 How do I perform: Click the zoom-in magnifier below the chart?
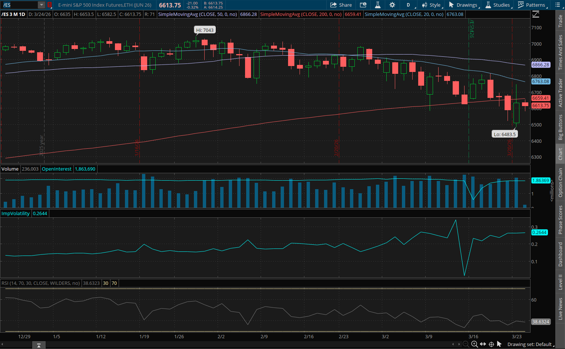pos(475,344)
